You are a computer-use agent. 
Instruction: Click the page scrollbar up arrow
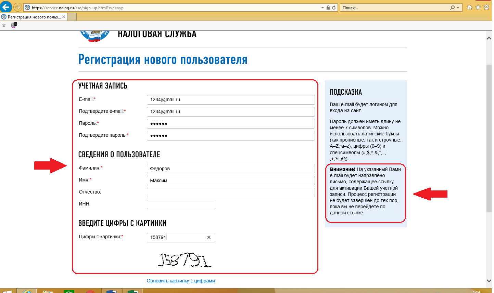pos(489,38)
